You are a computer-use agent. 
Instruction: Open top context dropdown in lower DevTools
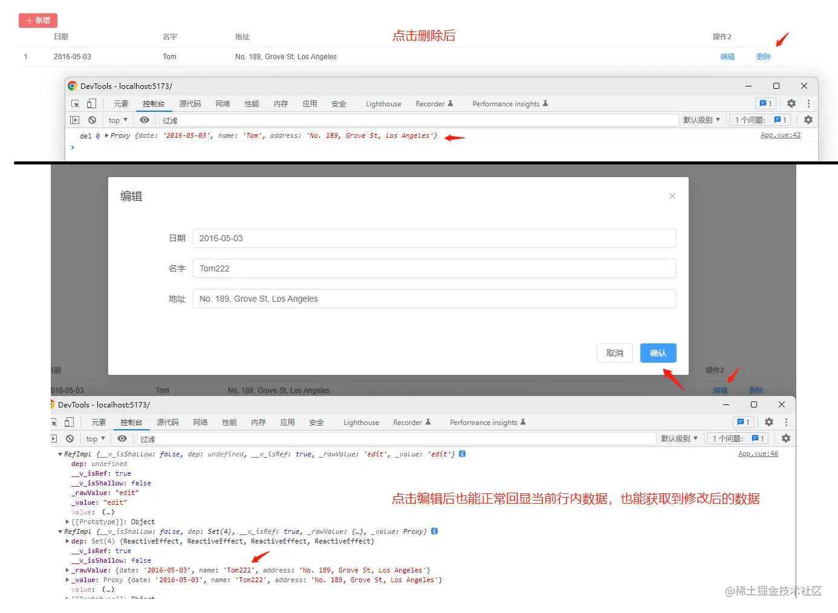[x=96, y=439]
